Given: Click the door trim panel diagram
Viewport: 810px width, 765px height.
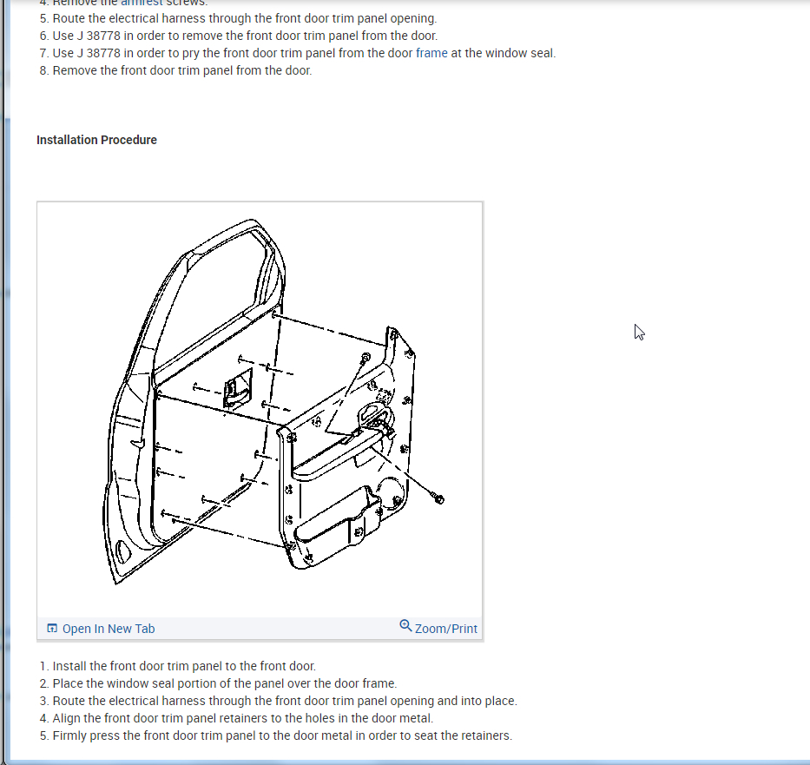Looking at the screenshot, I should point(260,410).
